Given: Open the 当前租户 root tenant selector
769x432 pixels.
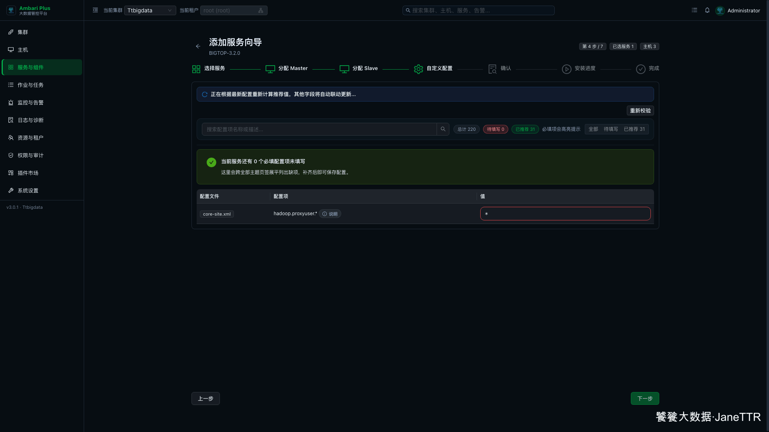Looking at the screenshot, I should pyautogui.click(x=234, y=10).
